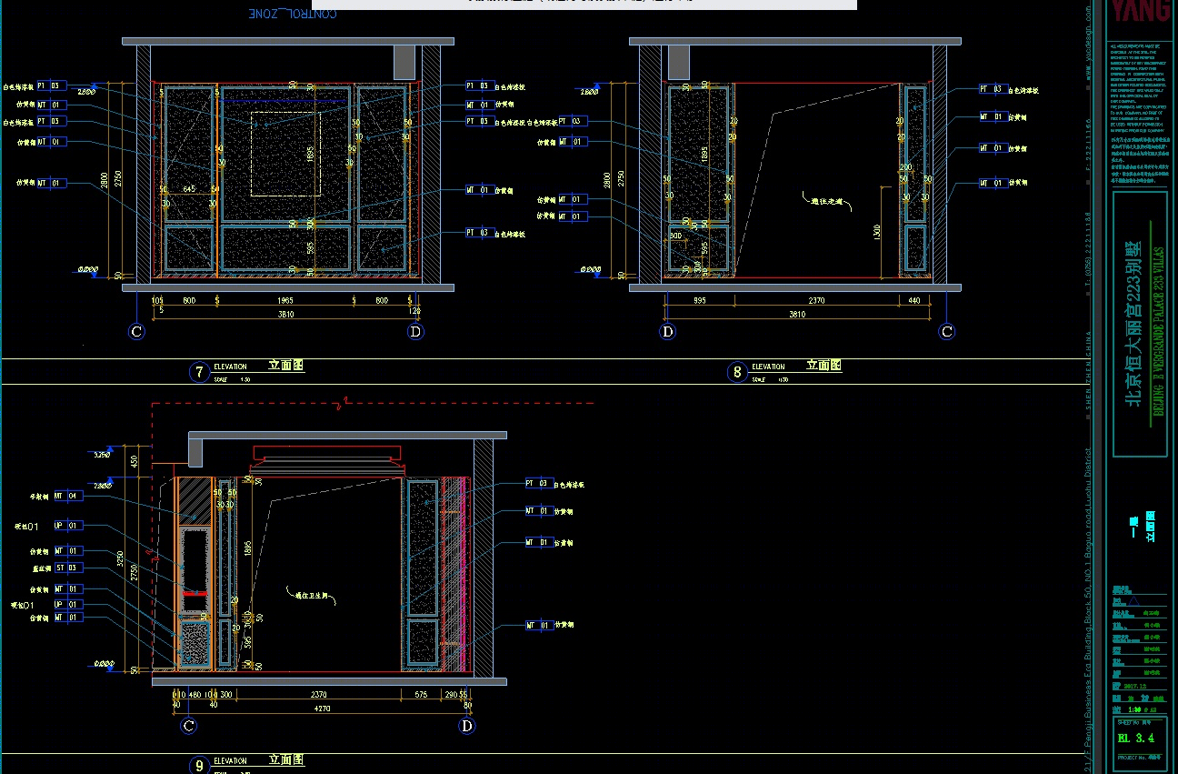Select the red break-line symbol above elevation 9
1178x774 pixels.
[343, 403]
